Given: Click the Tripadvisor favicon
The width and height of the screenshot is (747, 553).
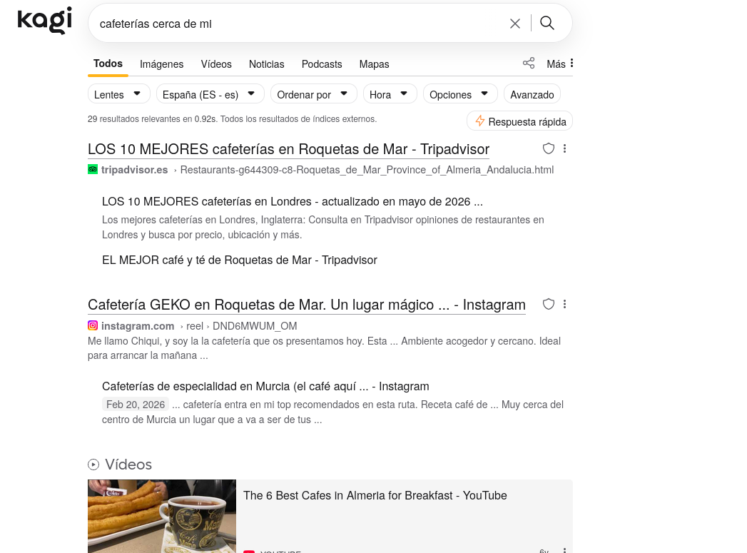Looking at the screenshot, I should [93, 170].
